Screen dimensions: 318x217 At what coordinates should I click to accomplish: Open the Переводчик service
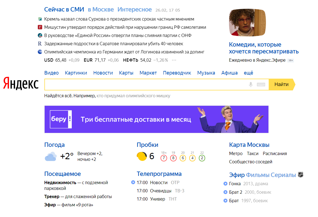coord(177,73)
